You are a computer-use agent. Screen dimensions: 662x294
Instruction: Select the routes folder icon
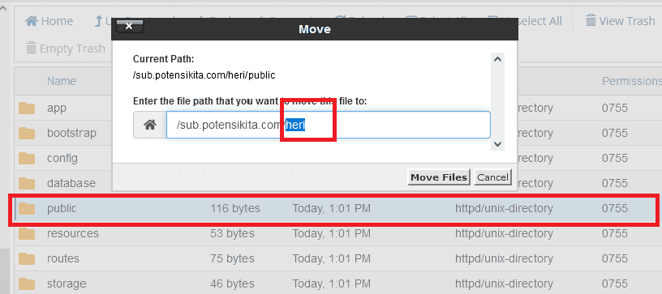[27, 258]
